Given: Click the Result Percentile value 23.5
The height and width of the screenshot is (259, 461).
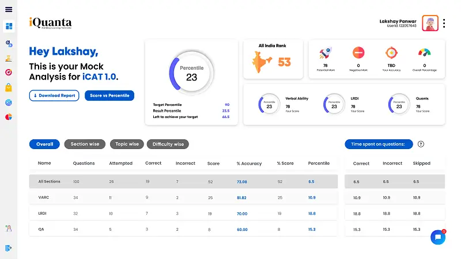Looking at the screenshot, I should [226, 111].
